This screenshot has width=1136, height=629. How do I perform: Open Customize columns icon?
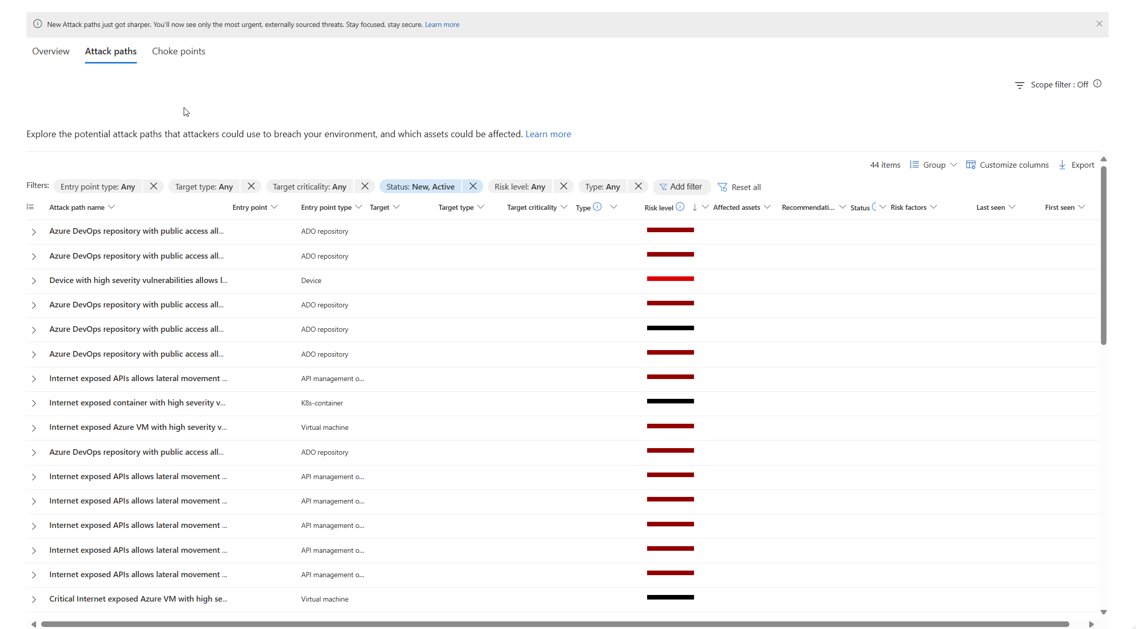[971, 165]
